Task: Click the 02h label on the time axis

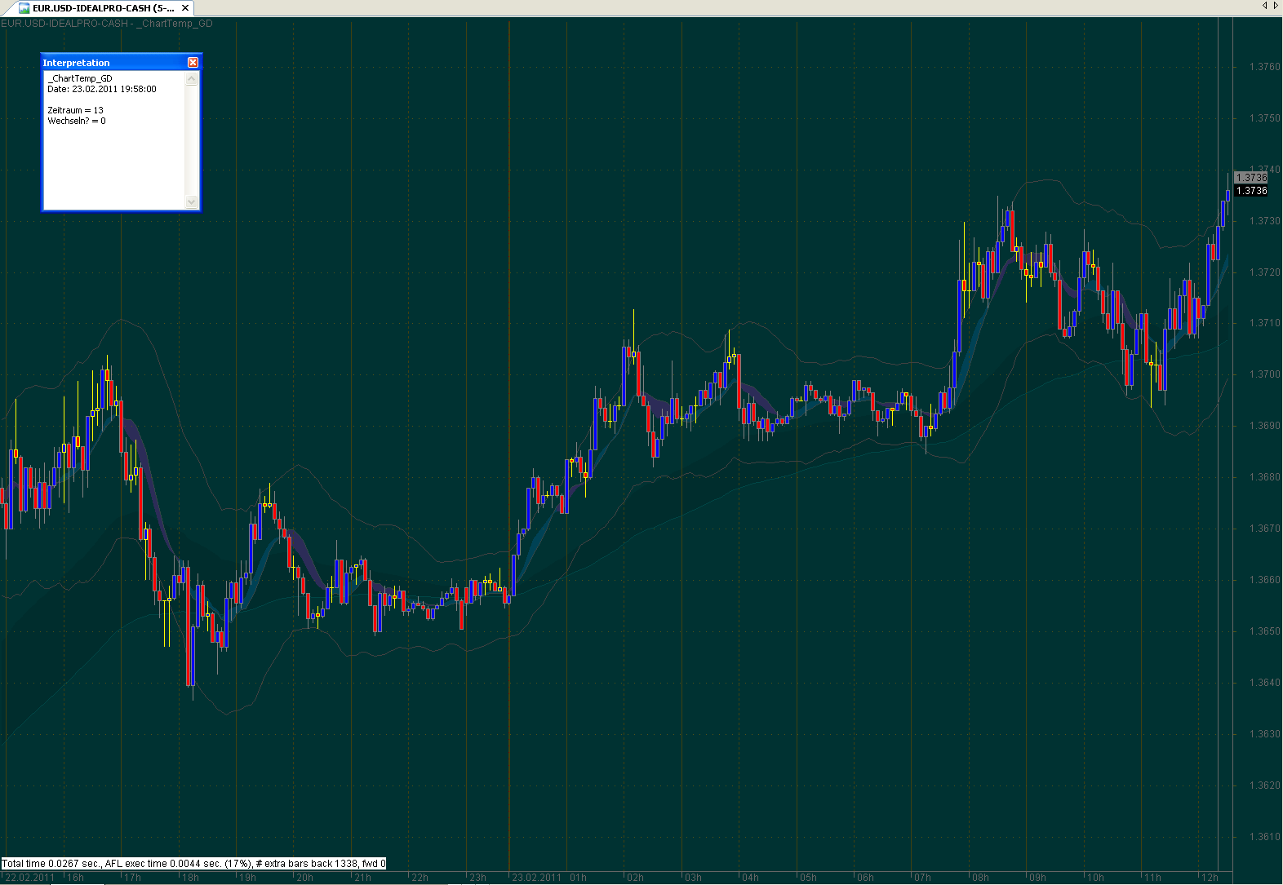Action: [x=635, y=878]
